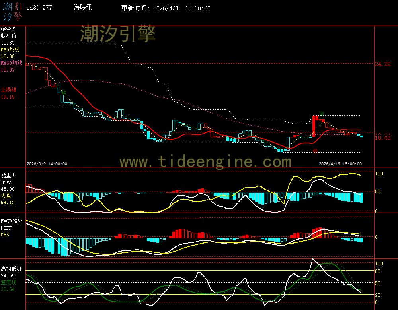Click the green 顶 signal marker
Image resolution: width=398 pixels, height=310 pixels.
pyautogui.click(x=321, y=114)
